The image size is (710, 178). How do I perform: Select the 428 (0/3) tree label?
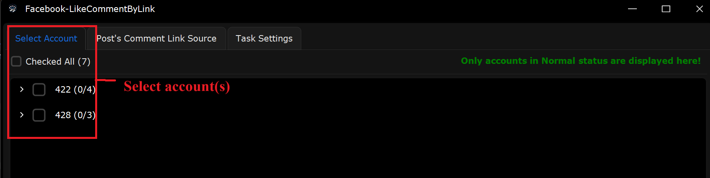75,115
